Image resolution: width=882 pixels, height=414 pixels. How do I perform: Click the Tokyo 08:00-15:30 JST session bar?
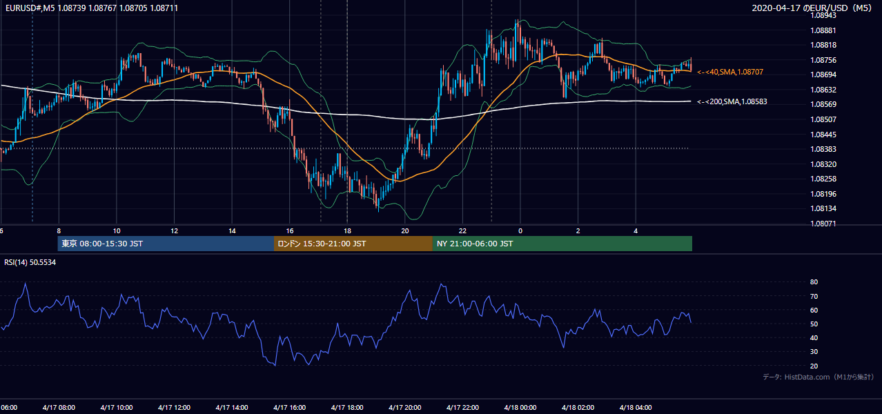[x=166, y=244]
